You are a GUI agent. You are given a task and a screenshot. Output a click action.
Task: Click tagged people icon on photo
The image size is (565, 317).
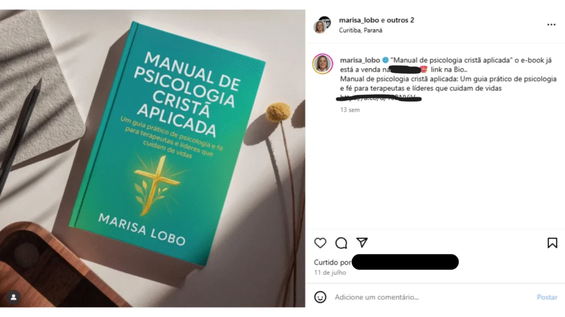click(x=14, y=297)
